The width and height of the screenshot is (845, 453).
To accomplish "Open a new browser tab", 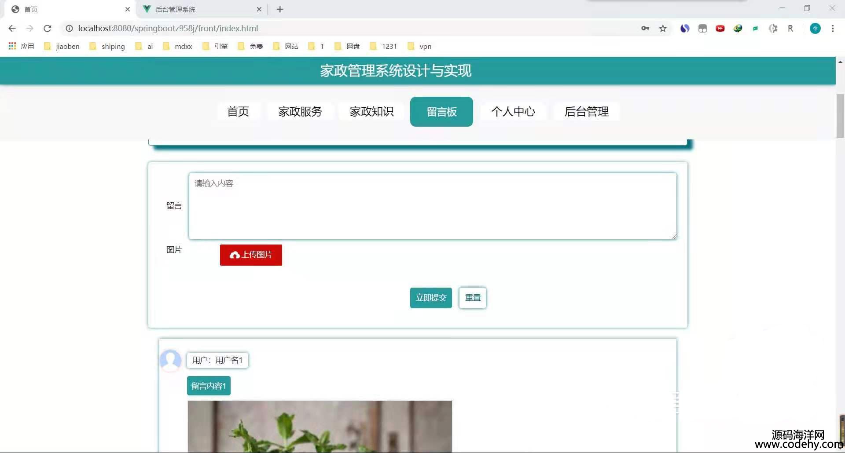I will 280,9.
